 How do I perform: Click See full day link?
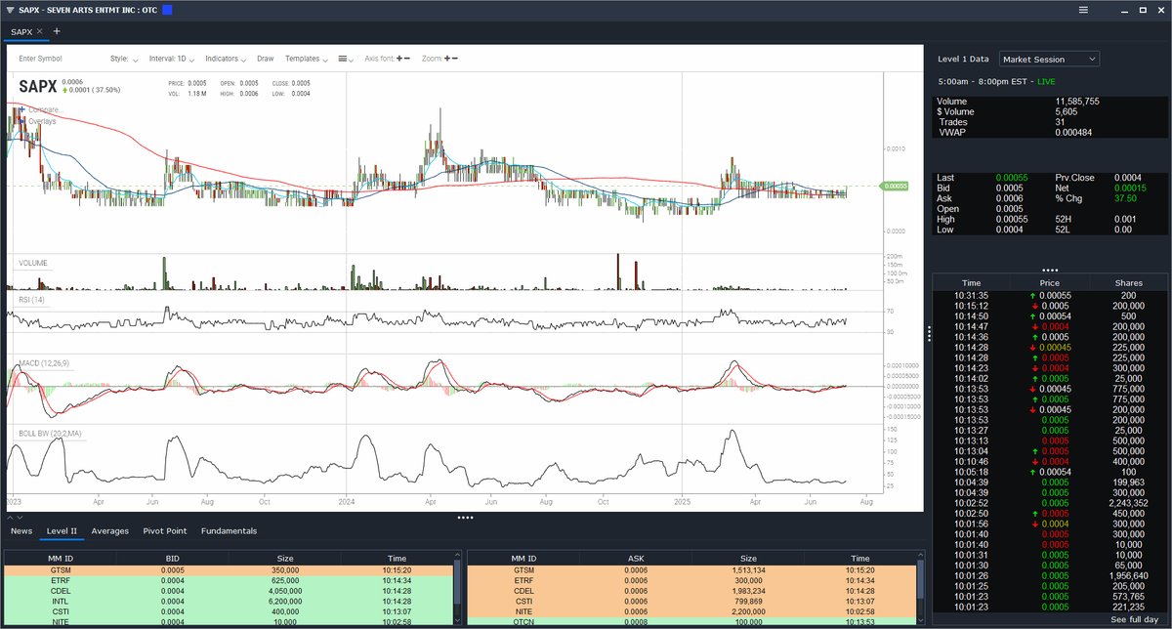point(1134,620)
